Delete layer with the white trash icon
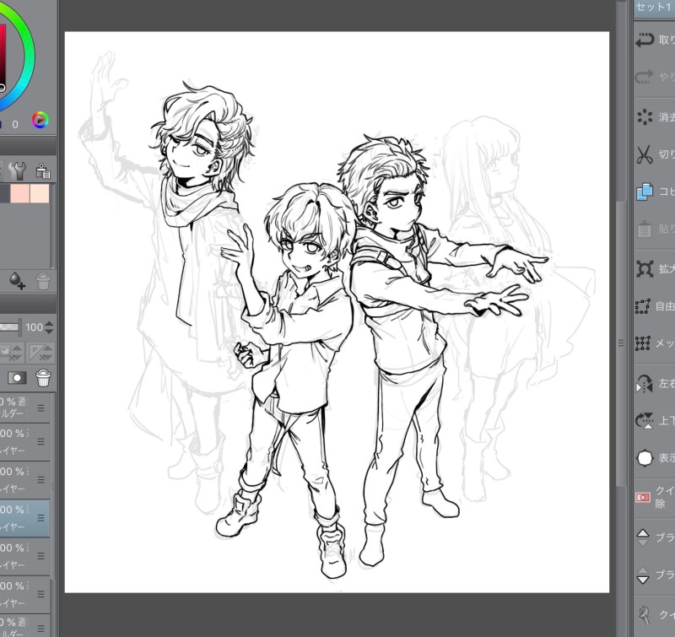The image size is (675, 637). pos(43,378)
